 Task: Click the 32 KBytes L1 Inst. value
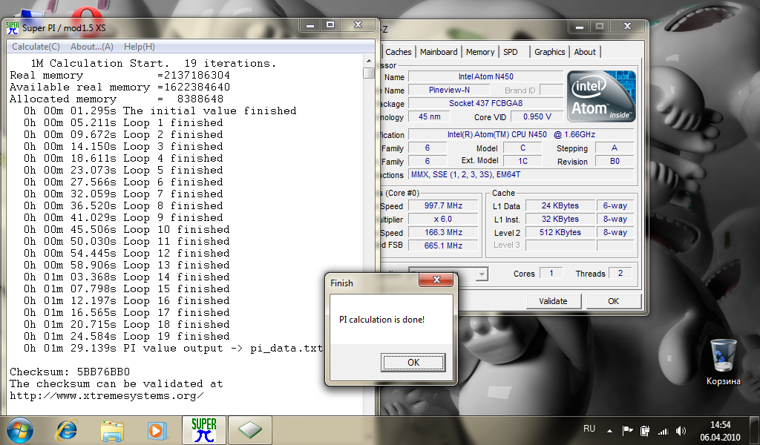pyautogui.click(x=560, y=219)
